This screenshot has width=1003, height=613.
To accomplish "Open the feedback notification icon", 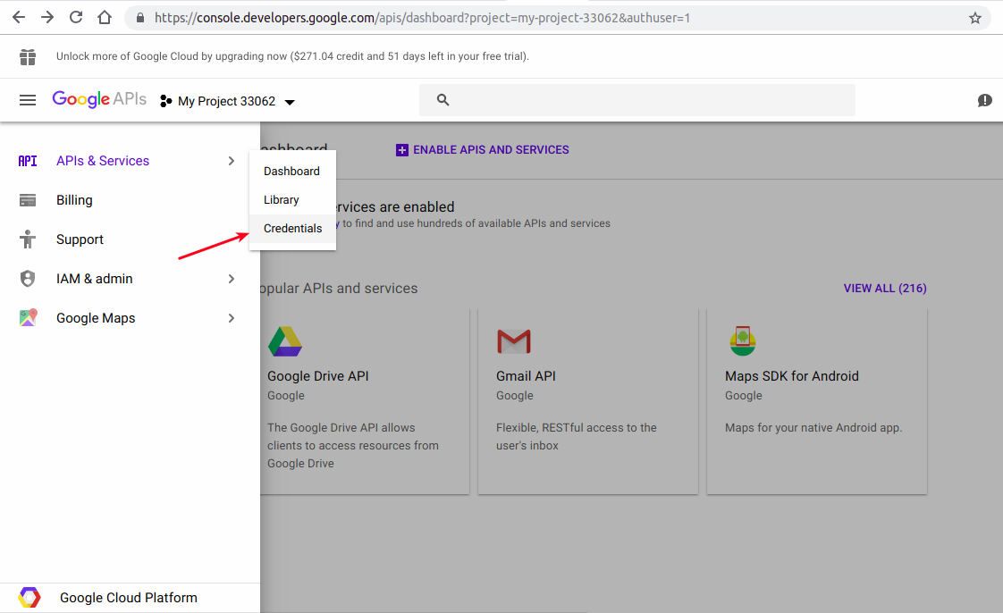I will tap(984, 100).
